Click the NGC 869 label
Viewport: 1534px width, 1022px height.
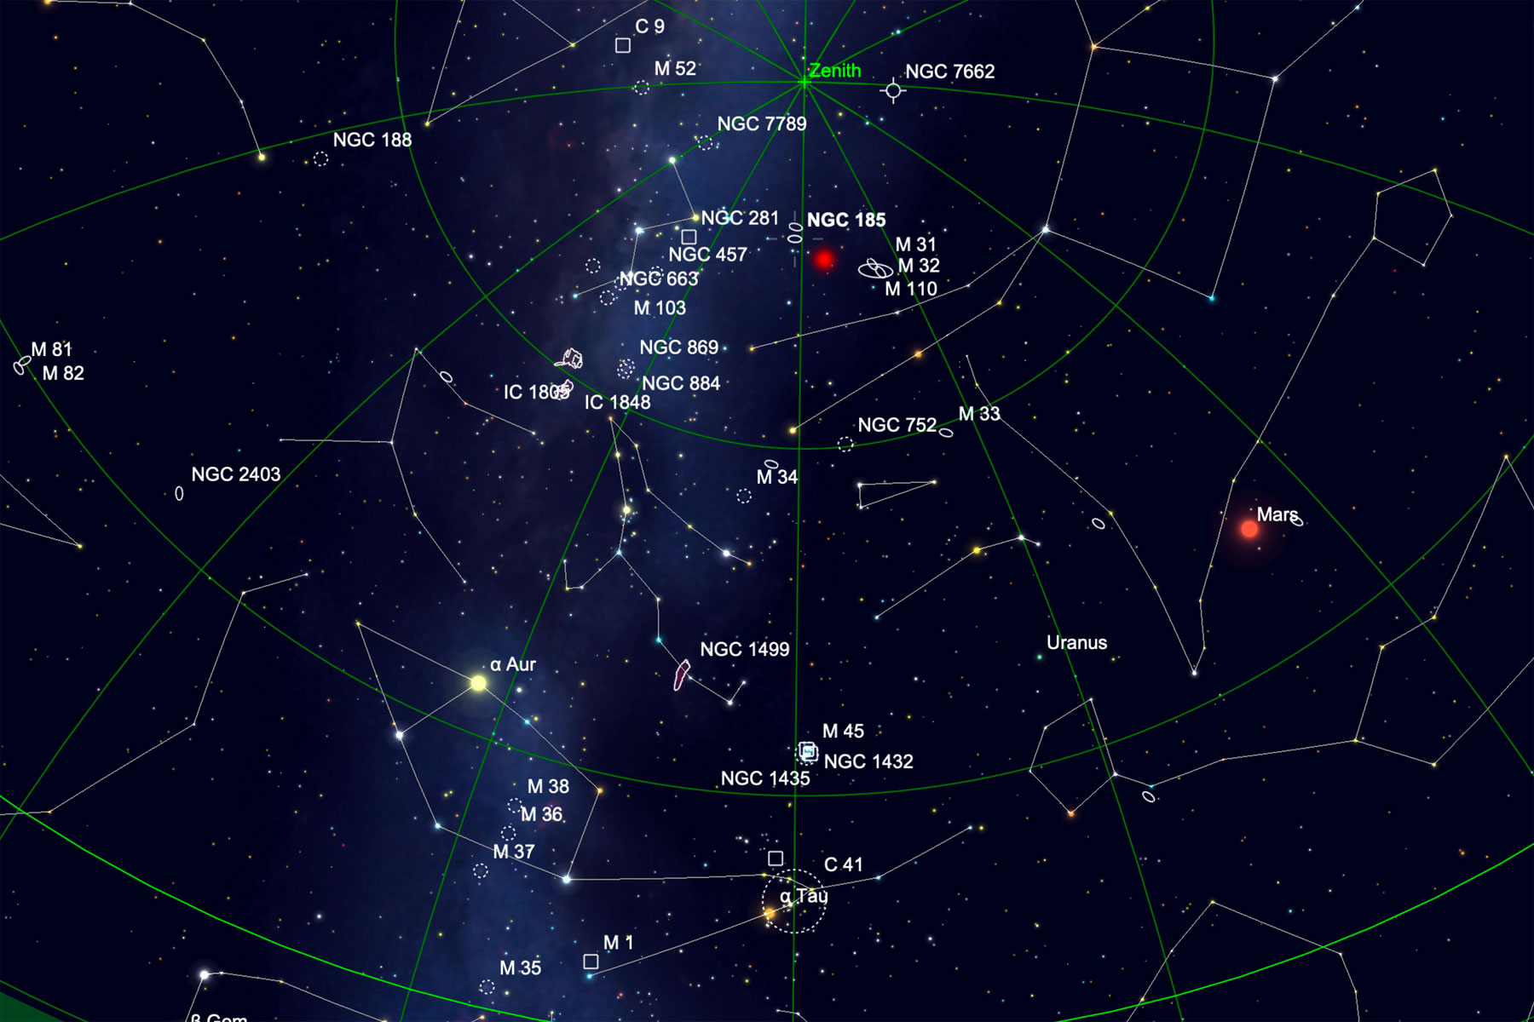(x=679, y=347)
